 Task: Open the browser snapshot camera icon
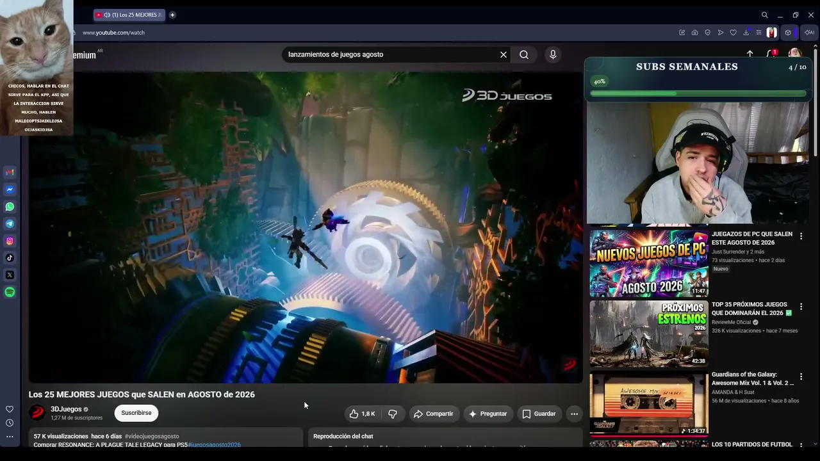(x=695, y=33)
